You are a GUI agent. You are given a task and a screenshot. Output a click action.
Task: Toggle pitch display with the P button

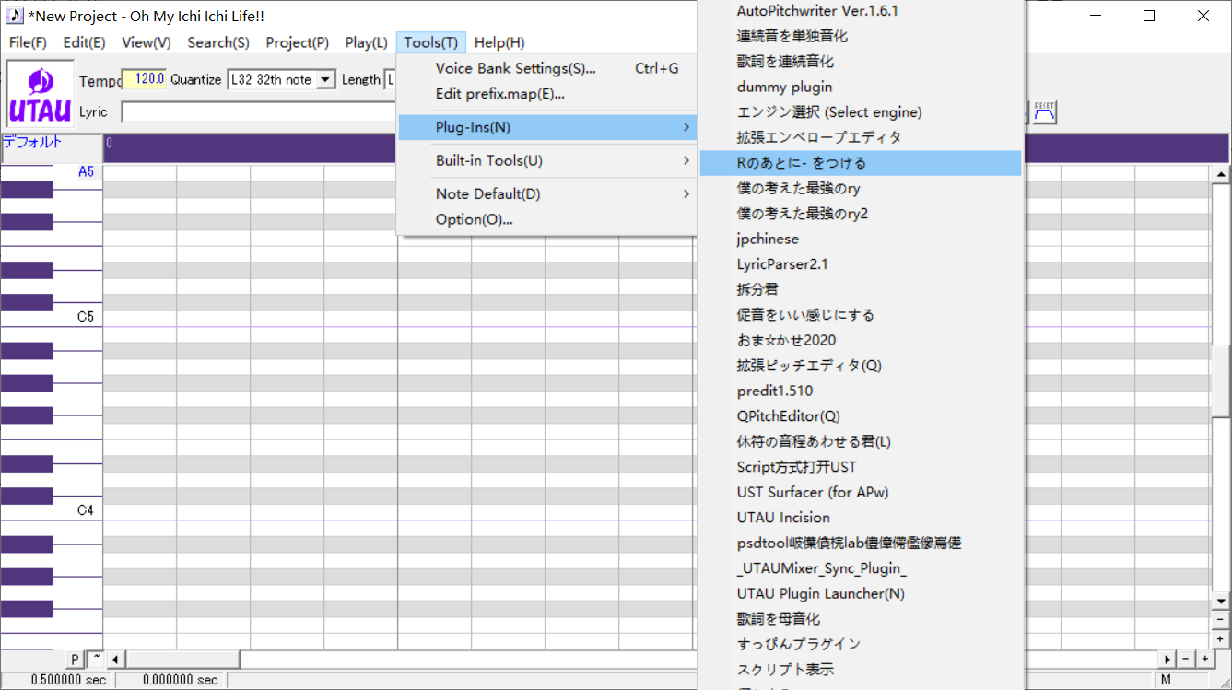point(74,659)
